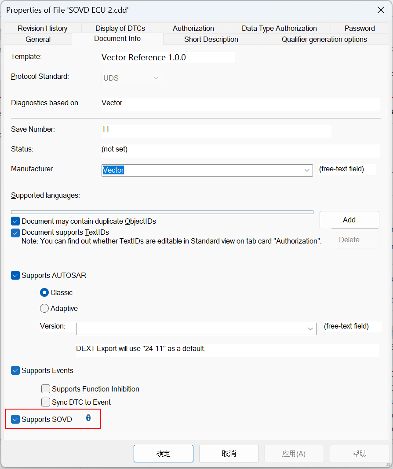Click the 取消 cancel button
Viewport: 393px width, 469px height.
pos(229,454)
